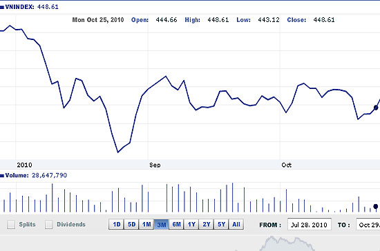
Task: Select the 5D time range
Action: 131,224
